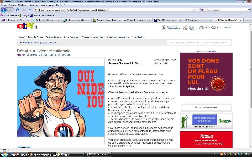Viewport: 252px width, 157px height.
Task: Go to homepage using the home icon
Action: pos(30,10)
